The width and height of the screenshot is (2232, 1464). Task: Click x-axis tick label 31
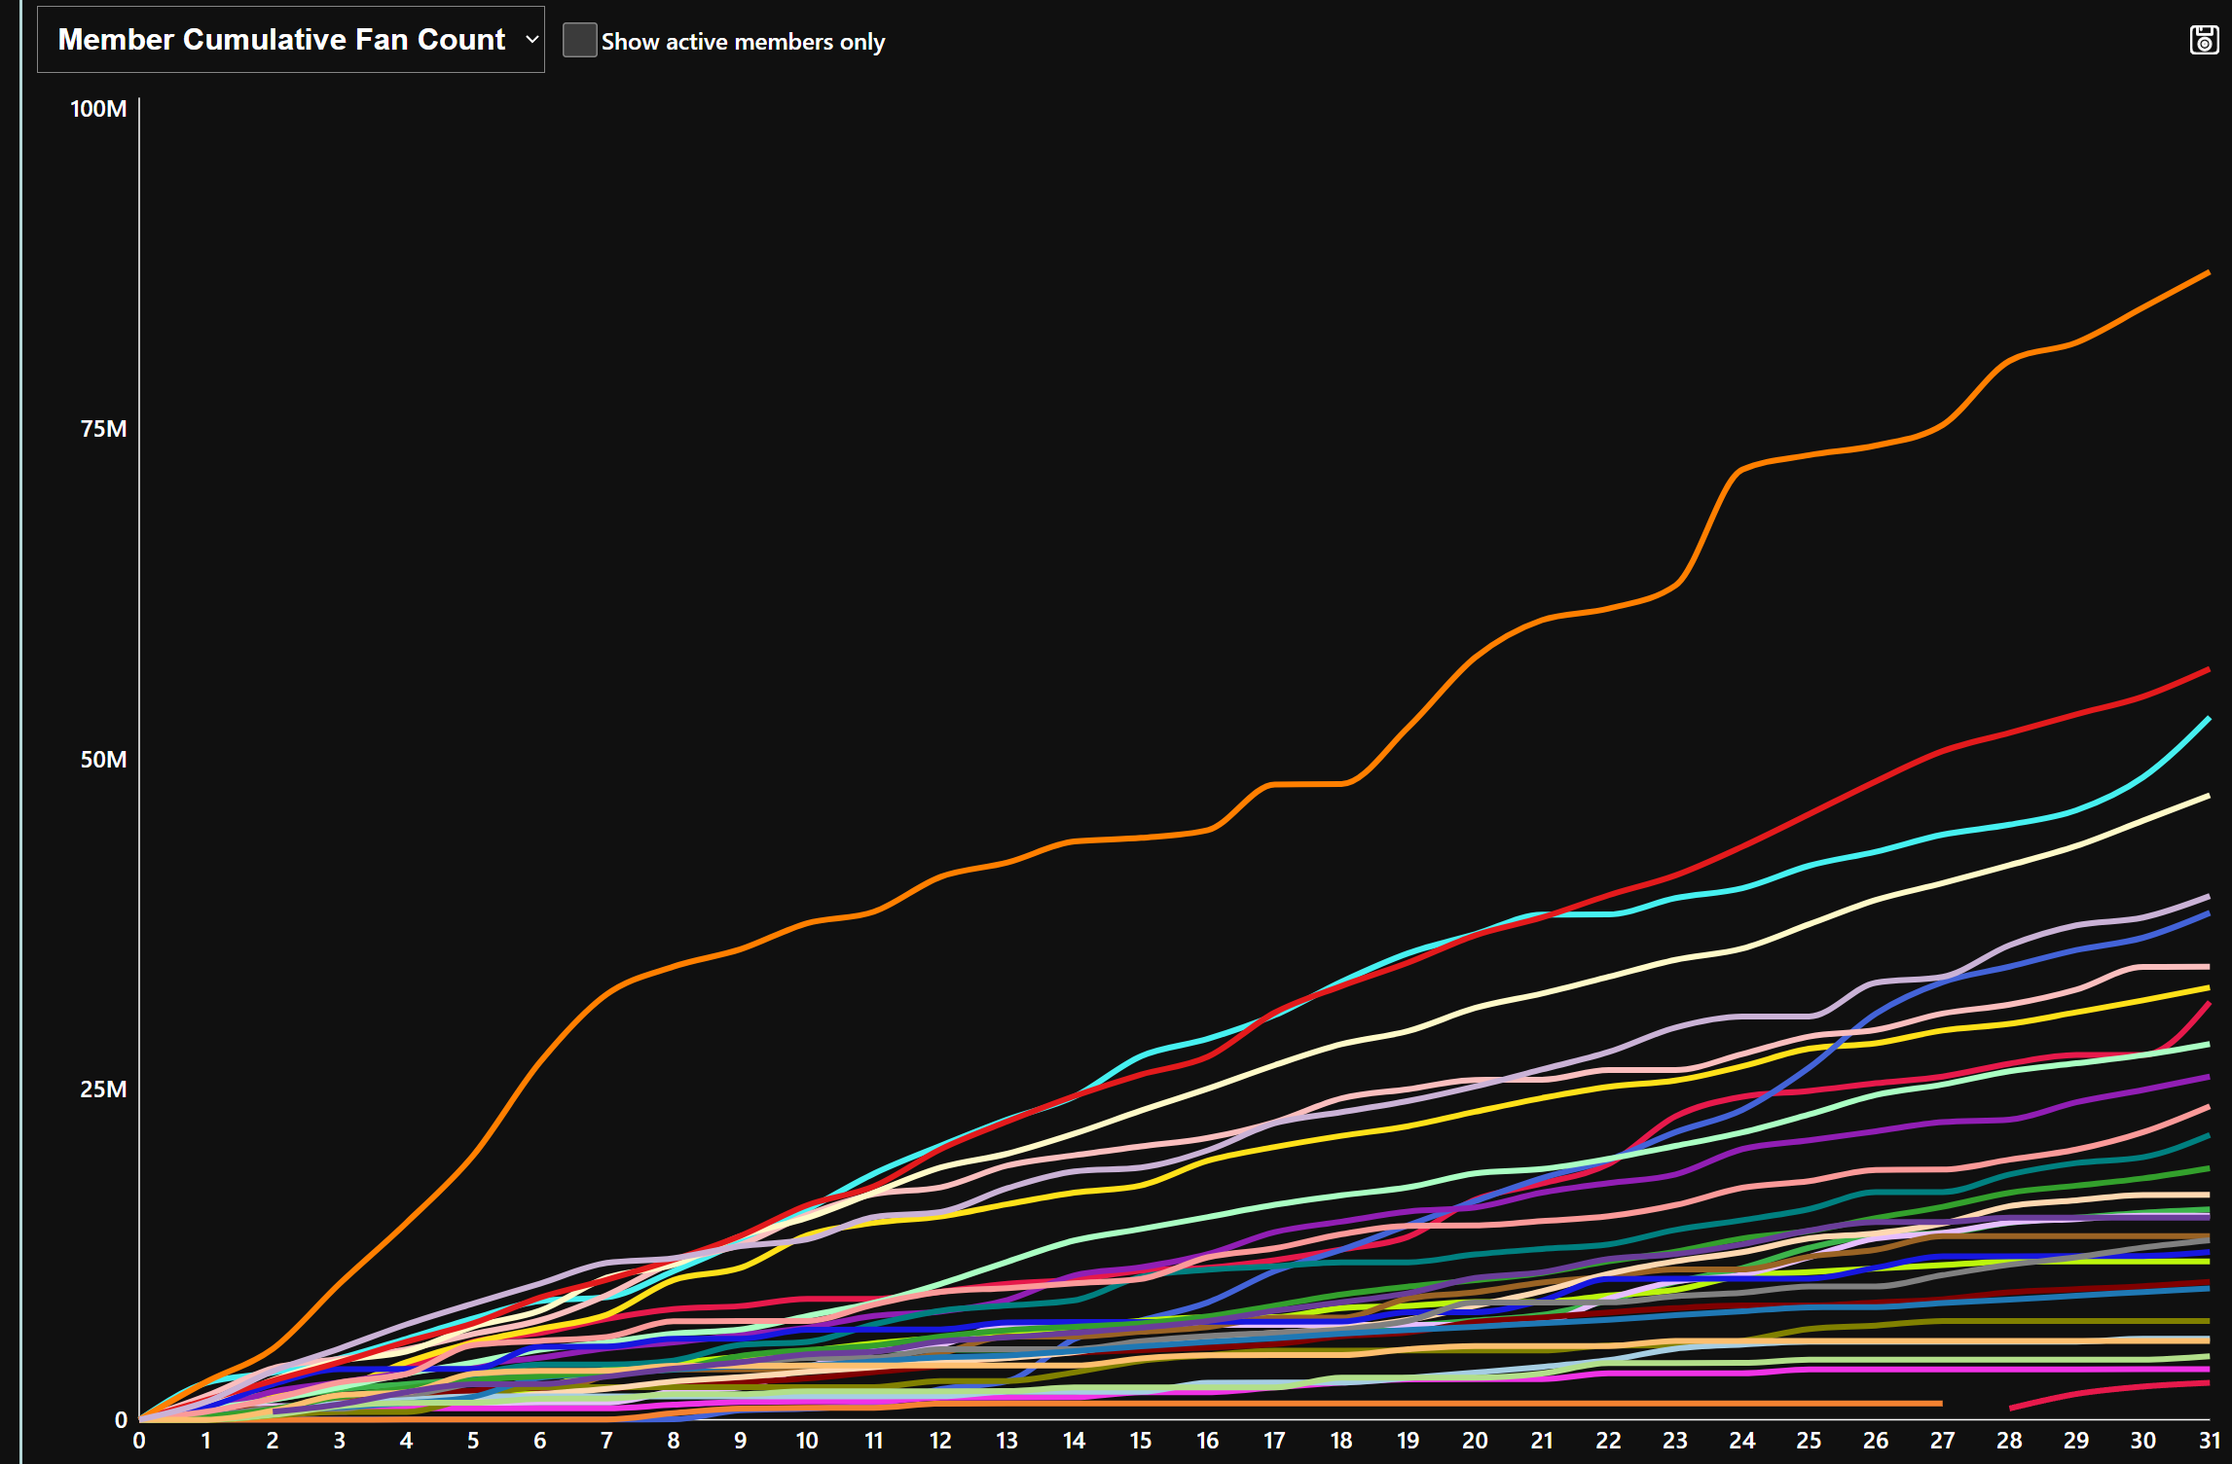(x=2209, y=1441)
